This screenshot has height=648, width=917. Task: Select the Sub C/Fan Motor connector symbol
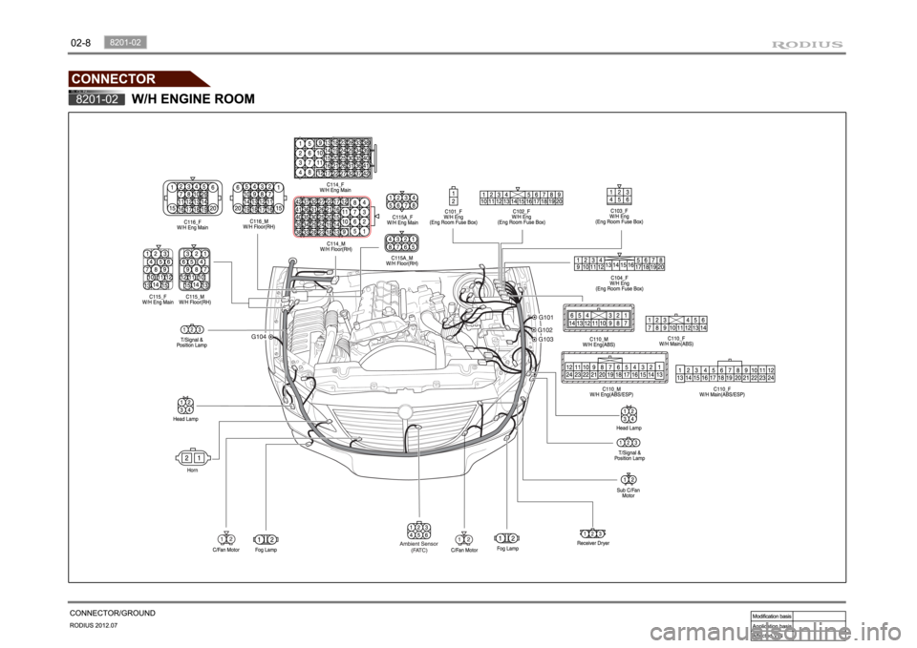pos(629,480)
